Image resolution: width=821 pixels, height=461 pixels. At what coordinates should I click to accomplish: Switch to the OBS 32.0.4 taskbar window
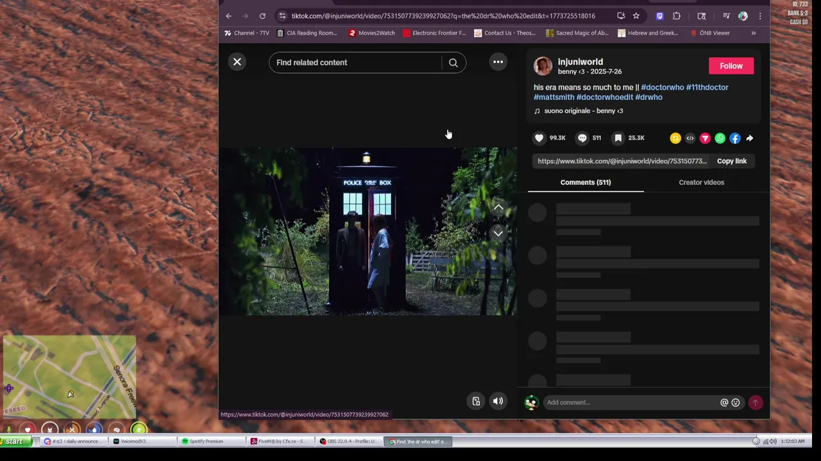click(350, 441)
